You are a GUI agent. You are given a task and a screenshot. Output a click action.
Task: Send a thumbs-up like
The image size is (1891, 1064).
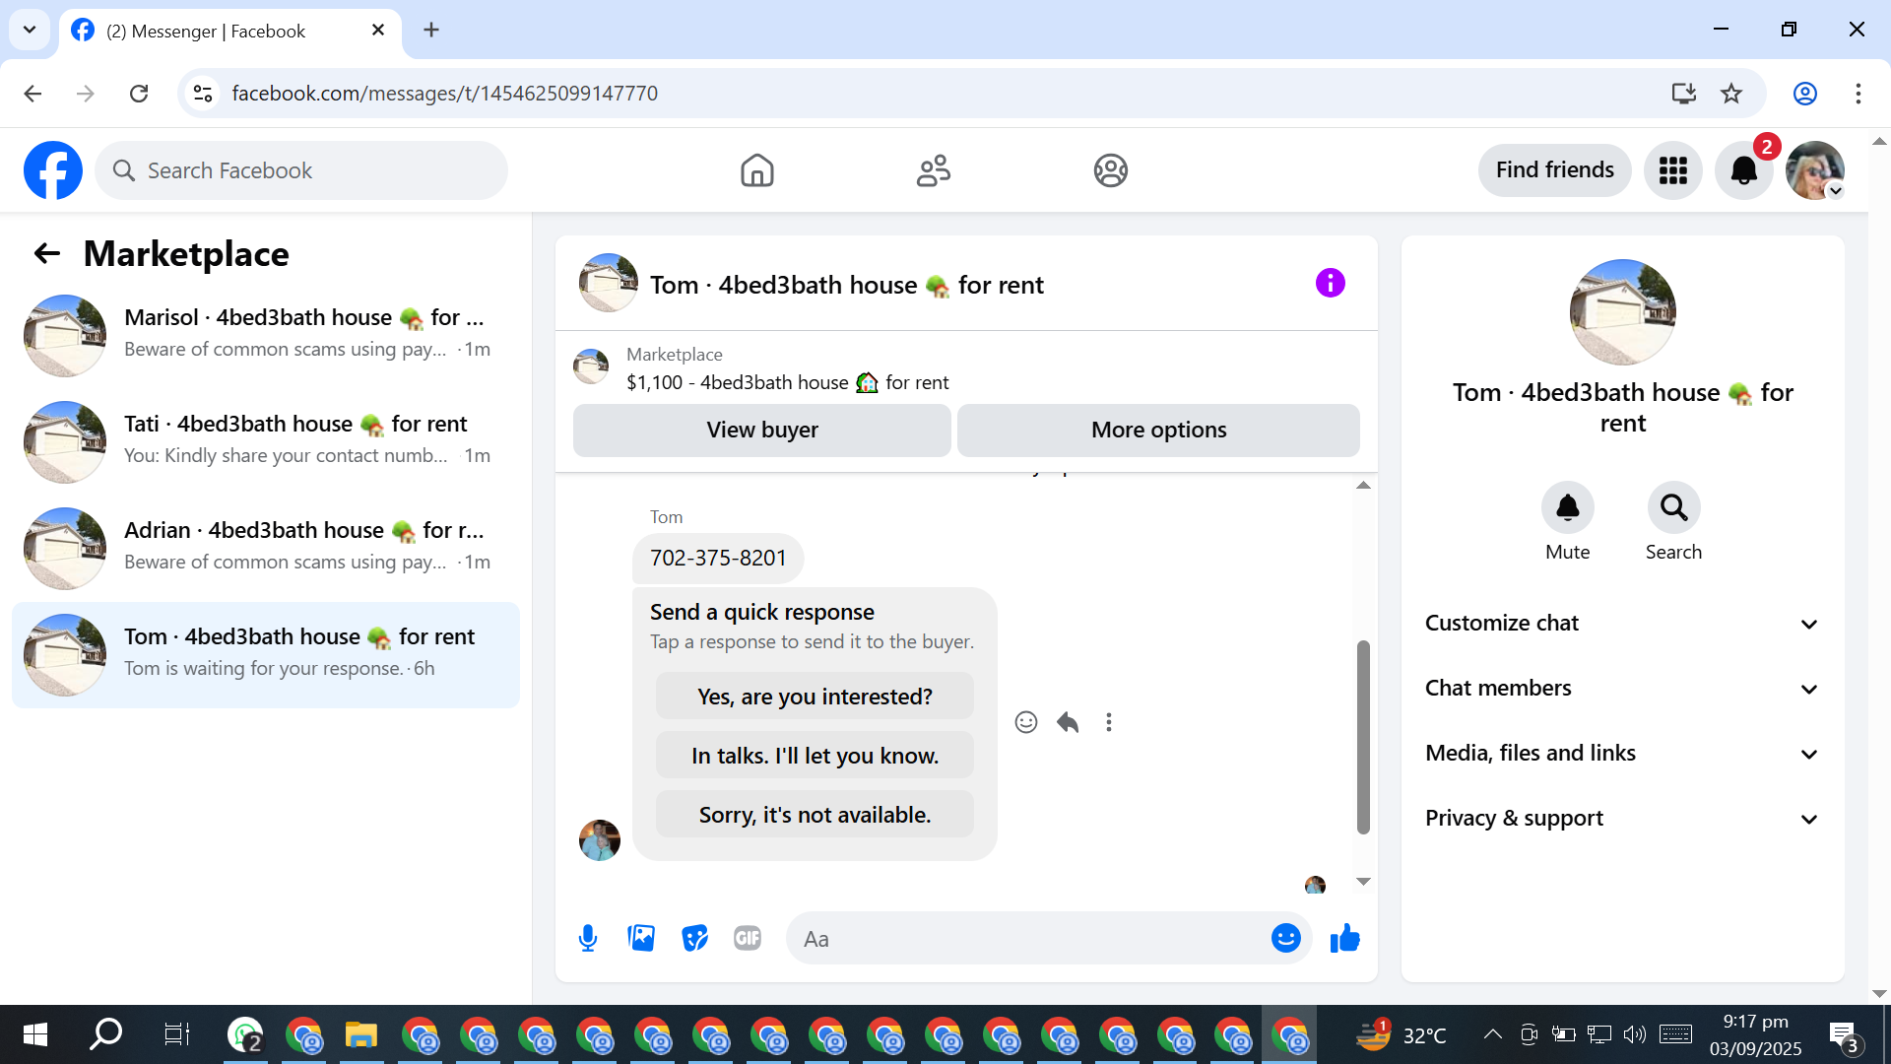(x=1344, y=939)
